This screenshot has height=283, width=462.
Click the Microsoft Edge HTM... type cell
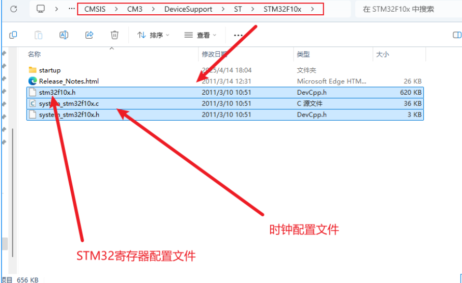331,81
